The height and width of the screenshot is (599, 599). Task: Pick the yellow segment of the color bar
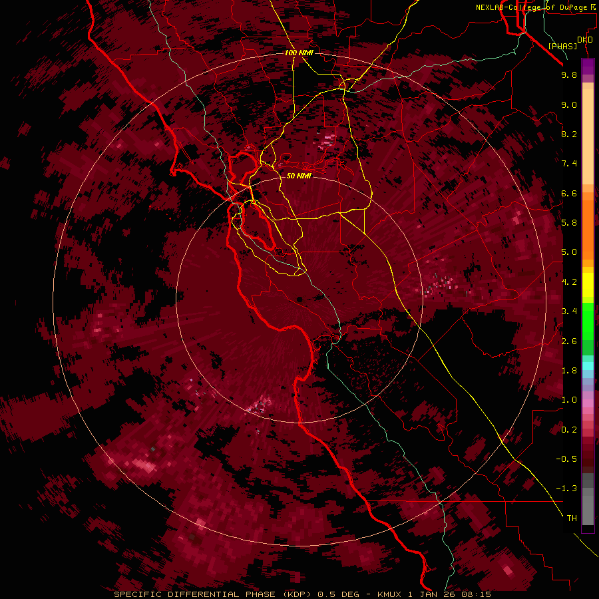coord(588,285)
